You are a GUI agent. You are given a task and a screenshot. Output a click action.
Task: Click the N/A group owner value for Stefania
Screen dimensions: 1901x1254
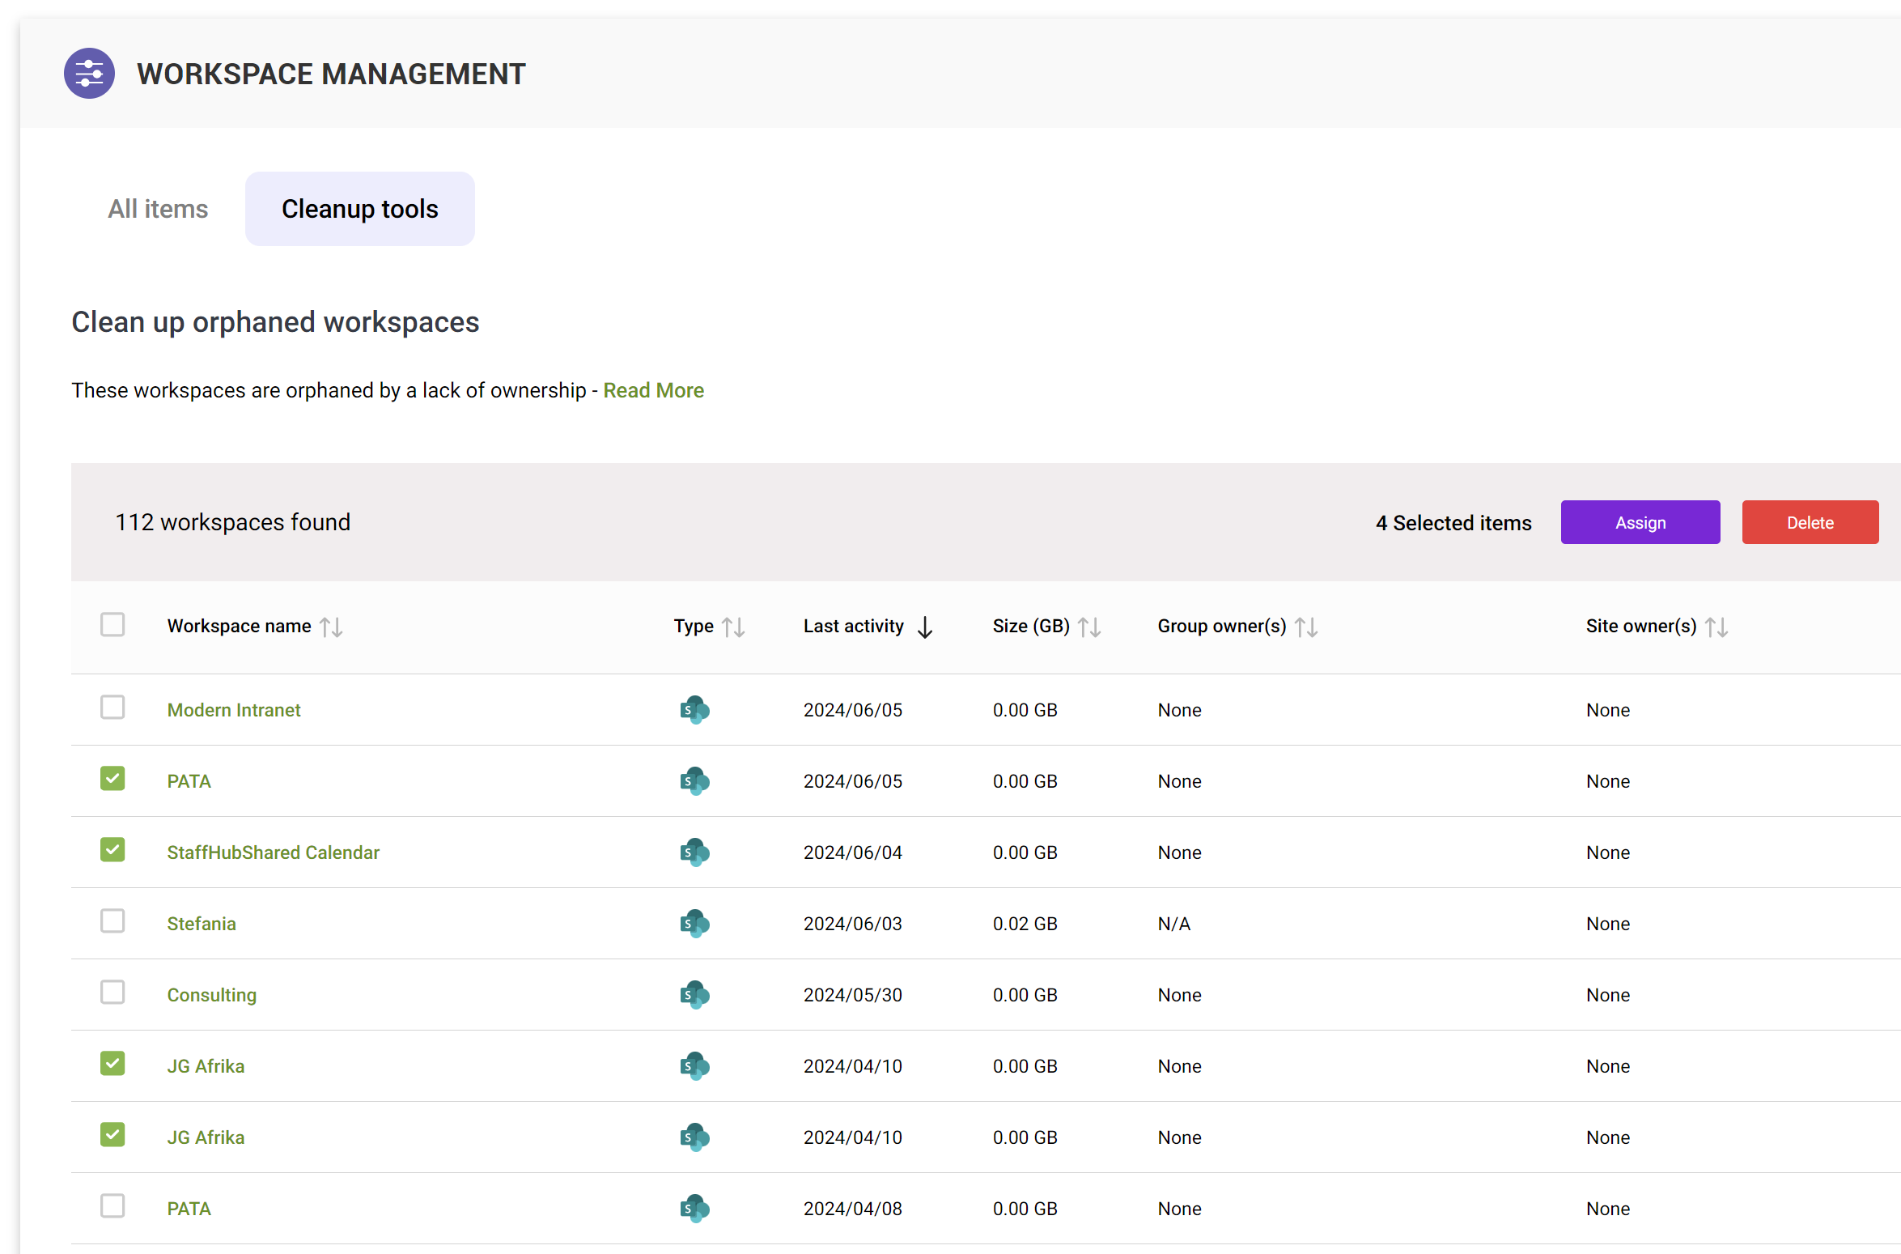[x=1174, y=925]
